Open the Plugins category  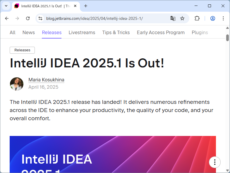point(200,32)
